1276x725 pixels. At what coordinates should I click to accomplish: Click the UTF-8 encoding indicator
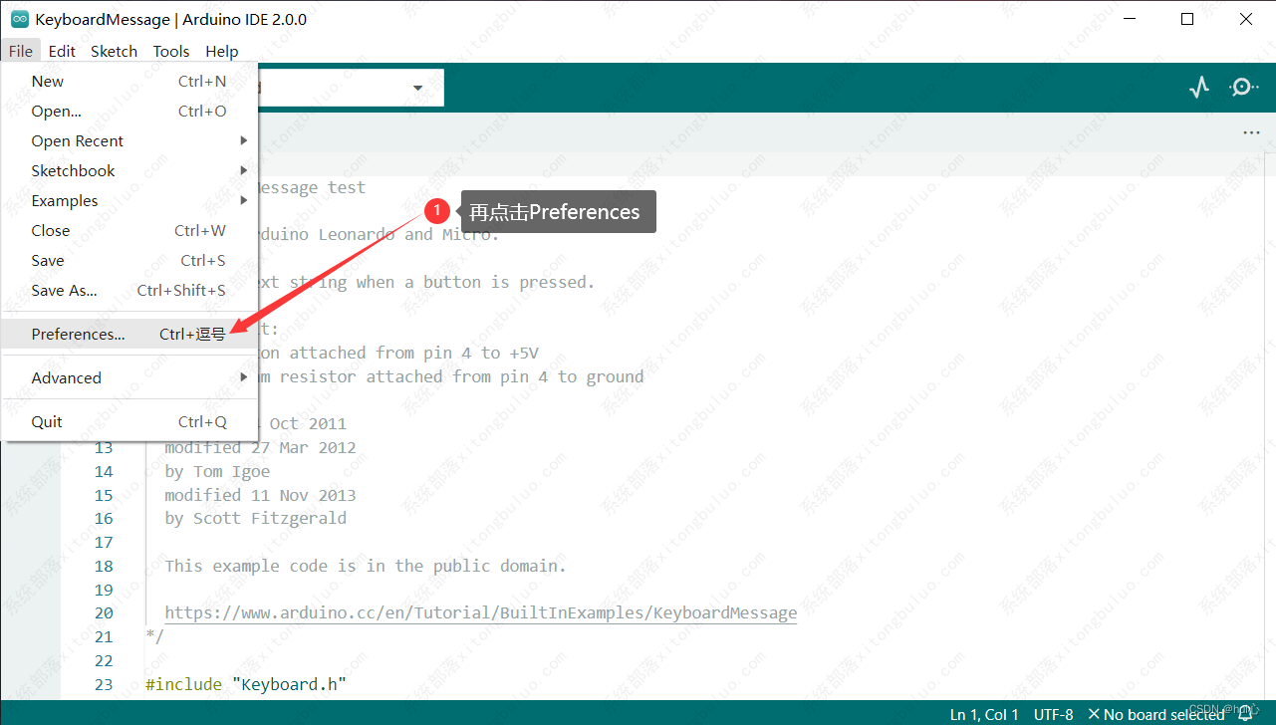tap(1053, 714)
